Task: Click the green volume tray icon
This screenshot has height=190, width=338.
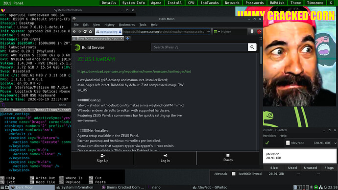Action: (316, 188)
